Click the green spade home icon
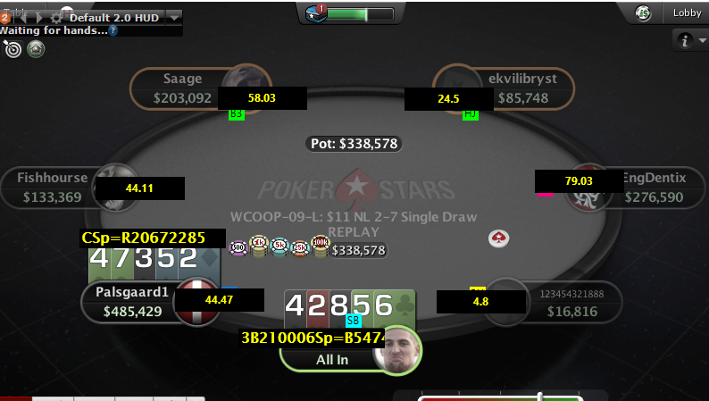Screen dimensions: 709x401 (x=36, y=48)
